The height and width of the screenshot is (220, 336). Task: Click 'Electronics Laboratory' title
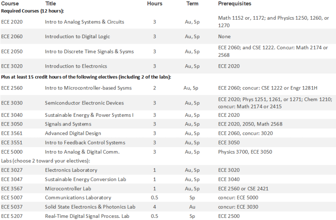[x=71, y=170]
